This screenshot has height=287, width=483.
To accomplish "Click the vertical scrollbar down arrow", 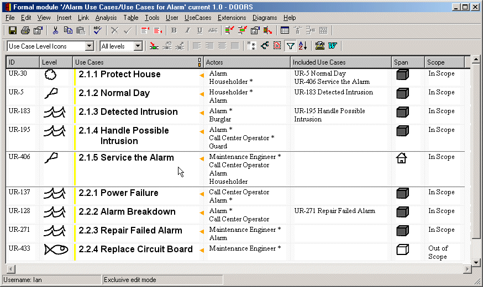I will point(476,262).
